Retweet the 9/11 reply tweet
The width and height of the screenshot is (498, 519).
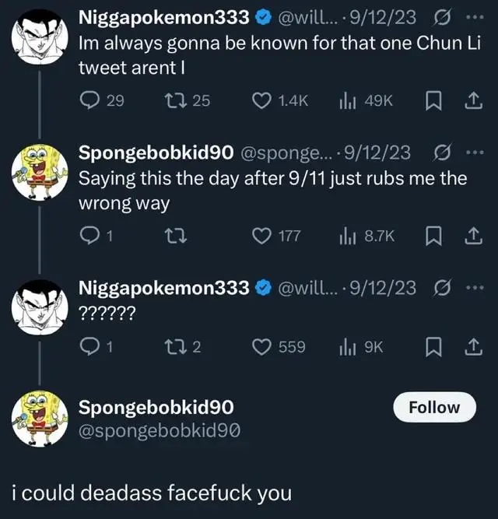(177, 237)
